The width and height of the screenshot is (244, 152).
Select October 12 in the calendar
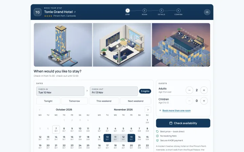(40, 138)
